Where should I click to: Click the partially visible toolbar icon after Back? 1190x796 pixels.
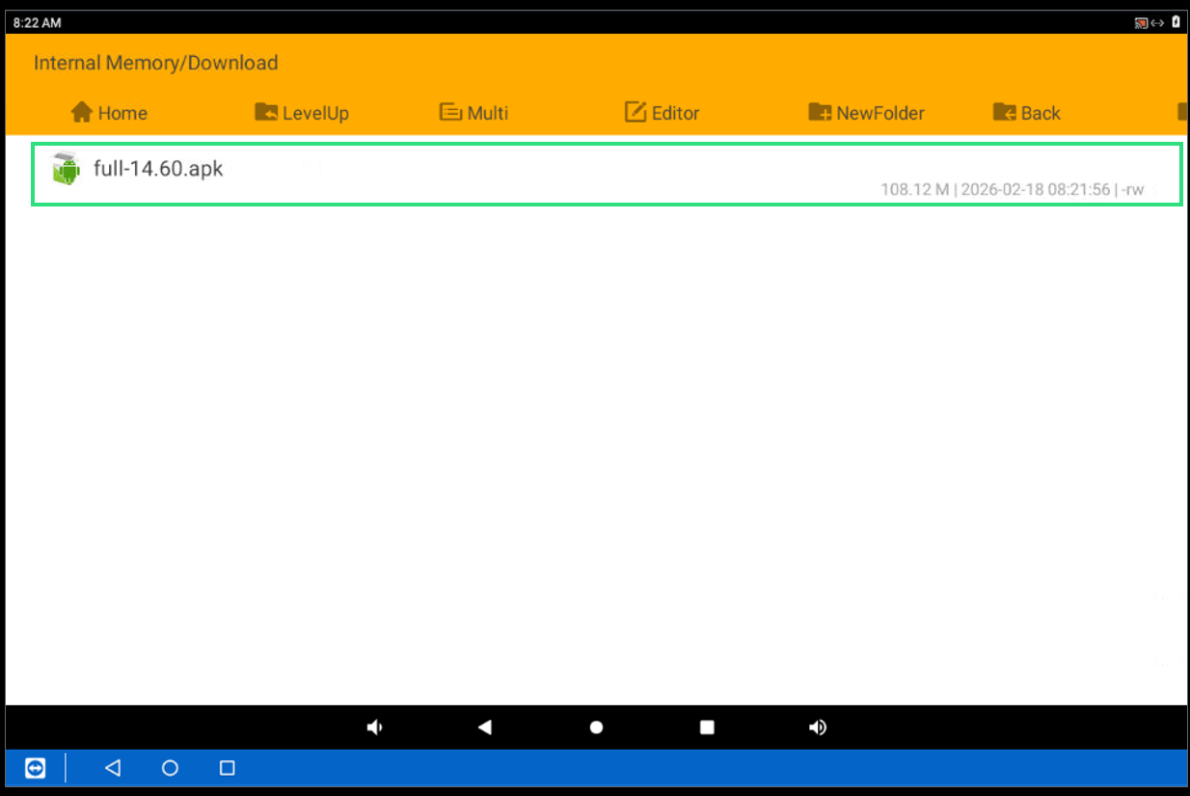tap(1182, 113)
